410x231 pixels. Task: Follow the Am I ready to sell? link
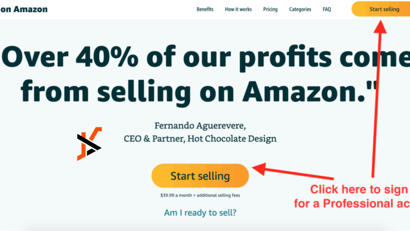(200, 212)
